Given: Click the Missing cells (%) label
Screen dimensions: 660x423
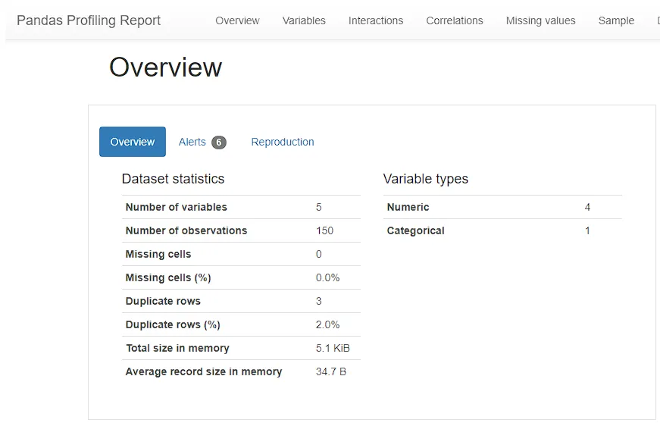Looking at the screenshot, I should coord(168,277).
